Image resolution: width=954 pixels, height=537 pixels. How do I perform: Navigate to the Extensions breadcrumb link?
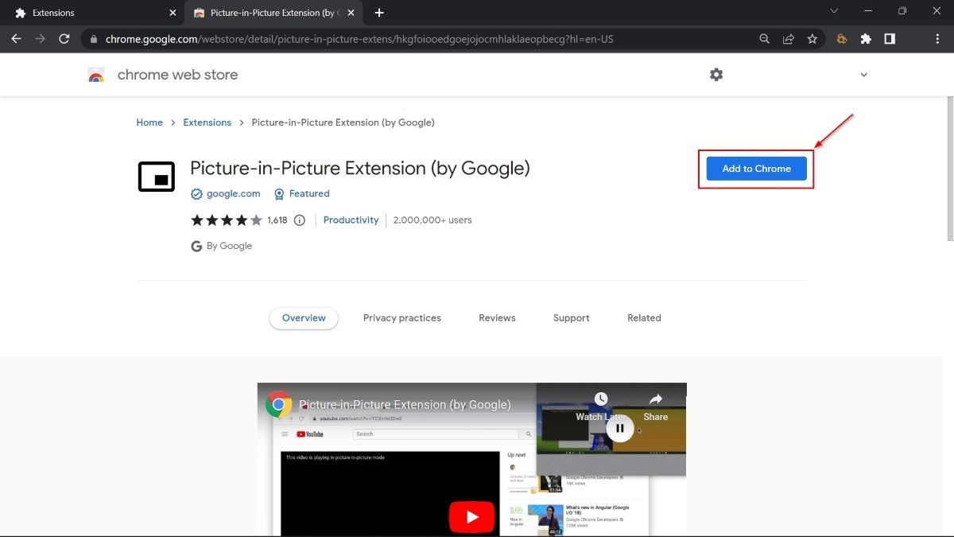pyautogui.click(x=207, y=122)
